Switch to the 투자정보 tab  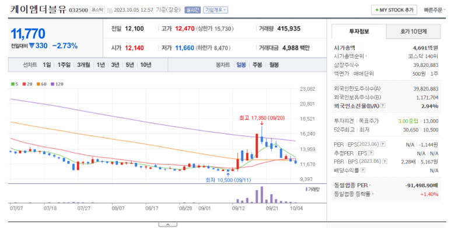359,31
